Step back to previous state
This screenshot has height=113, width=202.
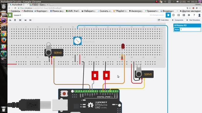pyautogui.click(x=25, y=20)
